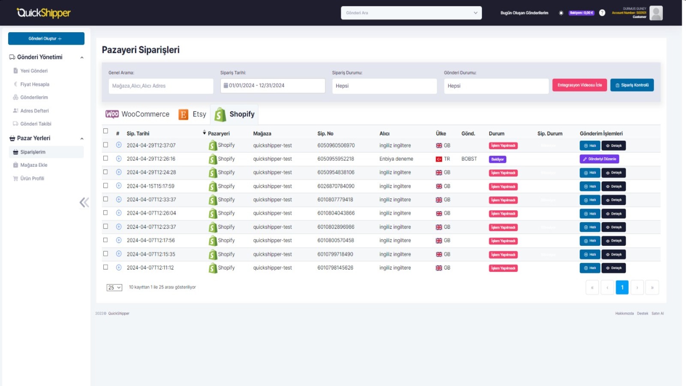Screen dimensions: 686x386
Task: Check the order 2024-04-29T12:24:28 checkbox
Action: tap(105, 172)
